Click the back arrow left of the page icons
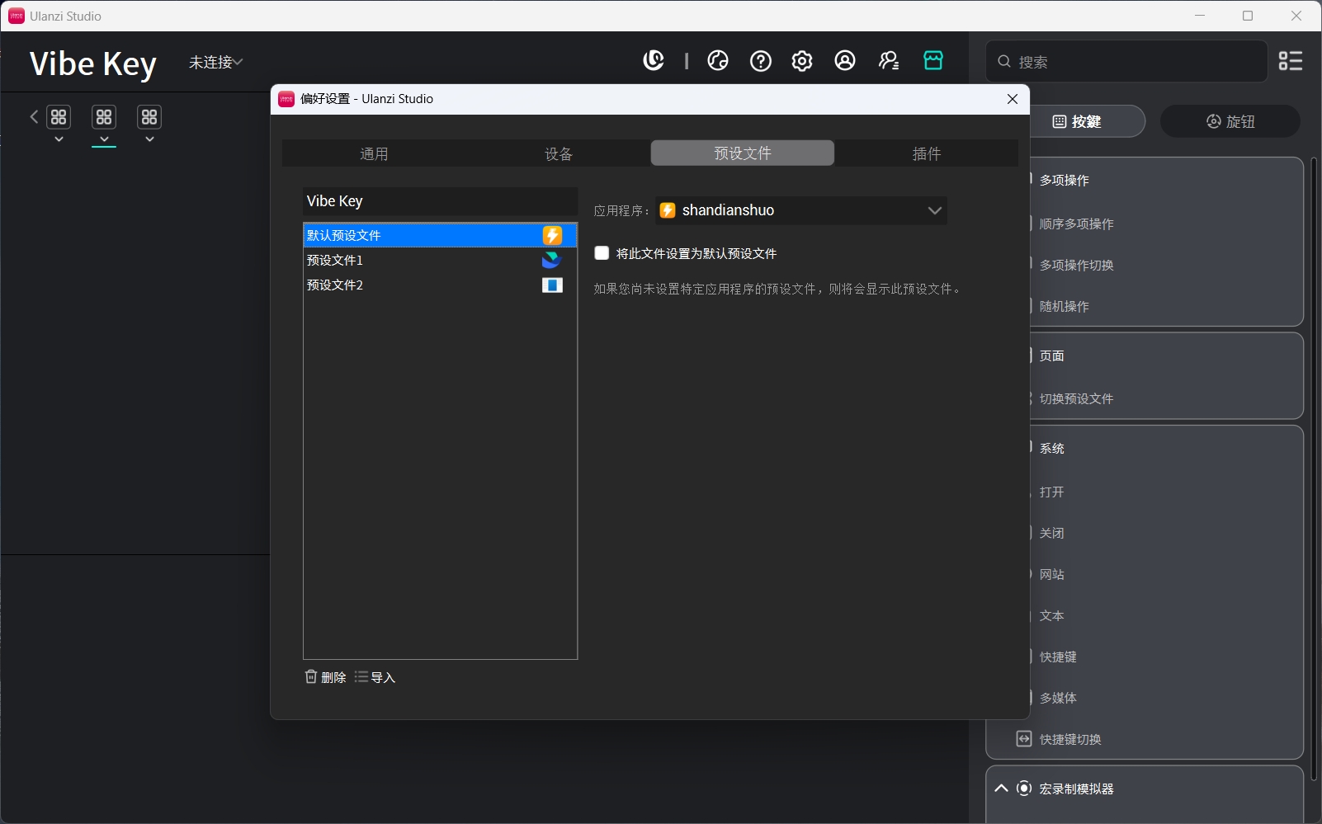Viewport: 1322px width, 824px height. coord(34,117)
